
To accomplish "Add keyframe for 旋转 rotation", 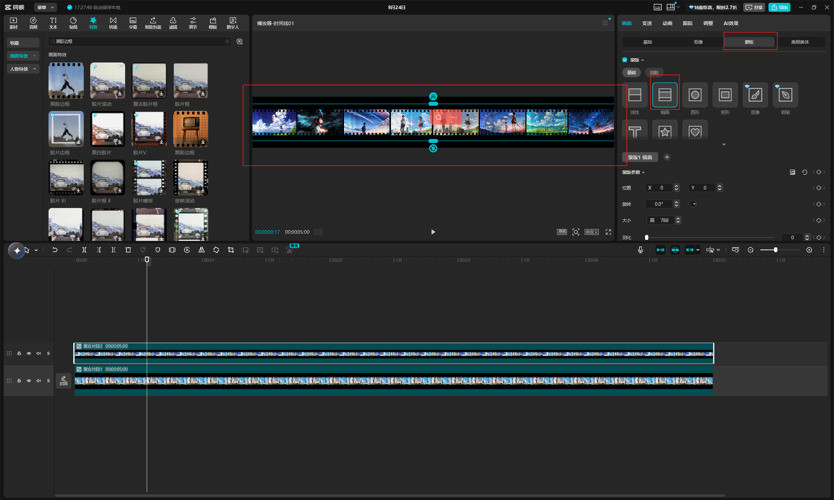I will point(819,204).
